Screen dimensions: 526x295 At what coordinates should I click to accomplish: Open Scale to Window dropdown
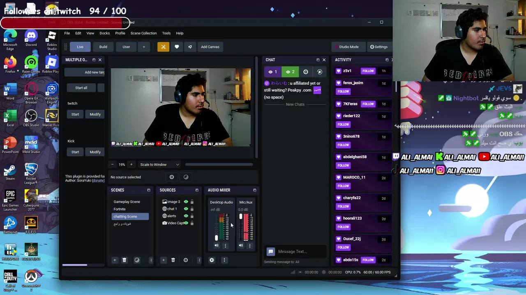(x=159, y=165)
